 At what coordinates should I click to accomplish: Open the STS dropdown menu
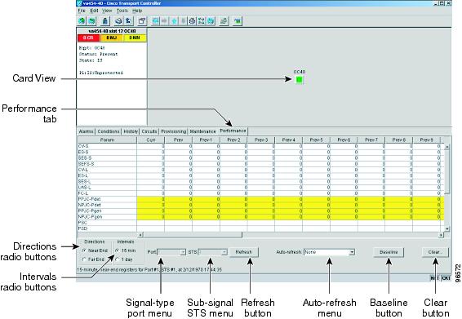tap(213, 252)
